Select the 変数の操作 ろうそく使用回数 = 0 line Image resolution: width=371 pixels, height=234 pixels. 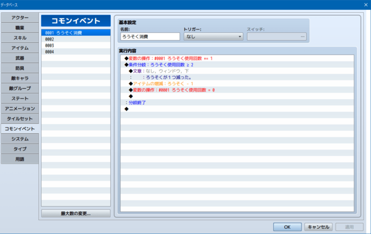click(x=237, y=90)
